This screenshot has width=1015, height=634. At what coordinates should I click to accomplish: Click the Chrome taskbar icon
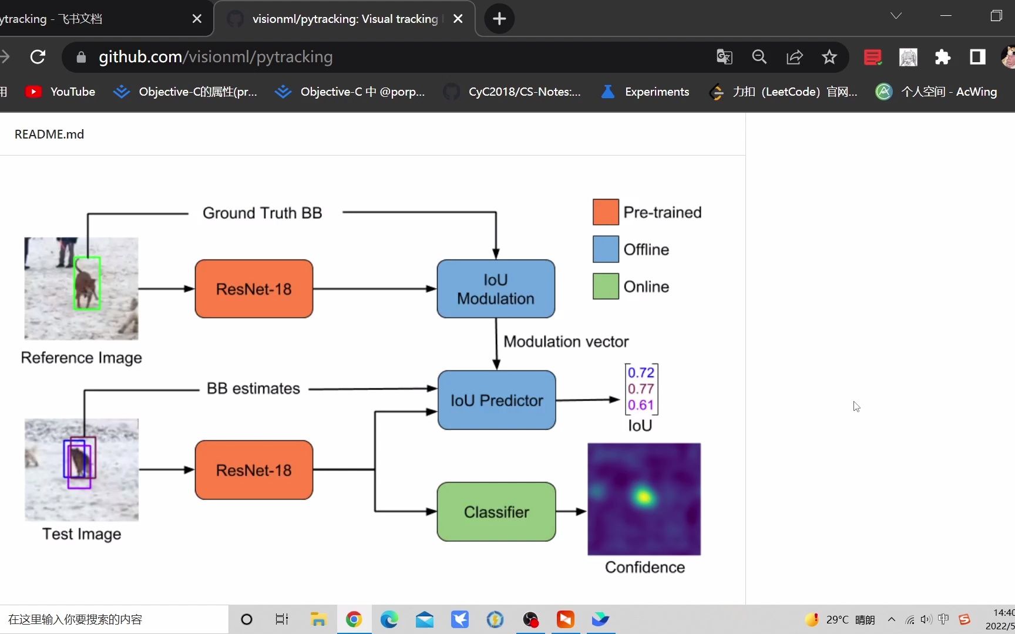click(354, 619)
